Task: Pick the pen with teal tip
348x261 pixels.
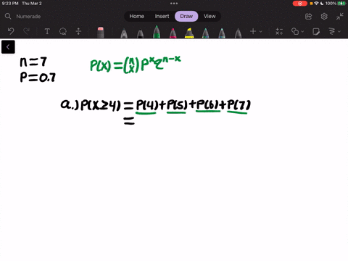Action: pyautogui.click(x=222, y=33)
